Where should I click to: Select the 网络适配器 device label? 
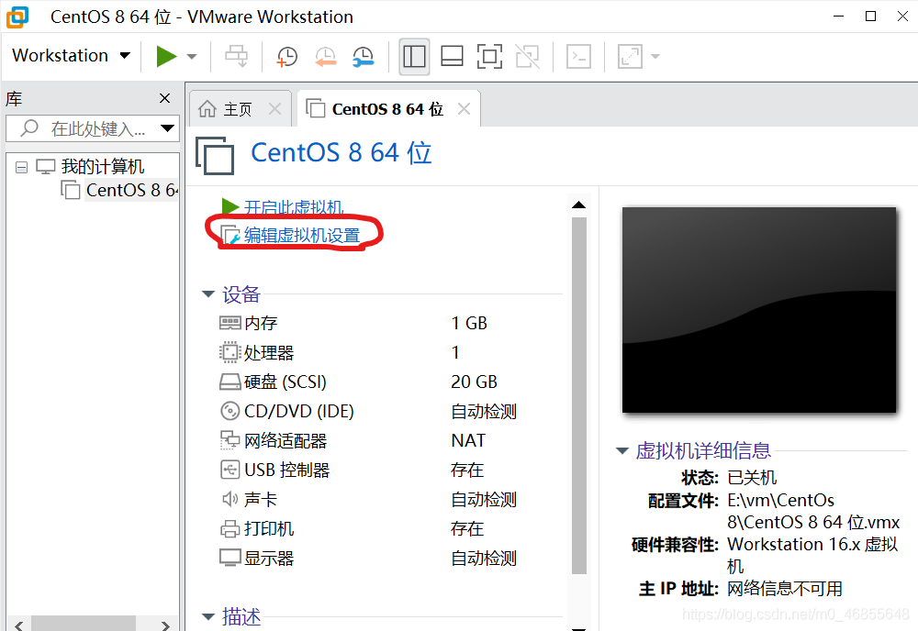pyautogui.click(x=285, y=440)
